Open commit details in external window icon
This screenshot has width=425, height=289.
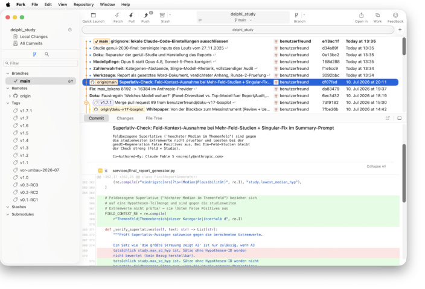pyautogui.click(x=388, y=118)
